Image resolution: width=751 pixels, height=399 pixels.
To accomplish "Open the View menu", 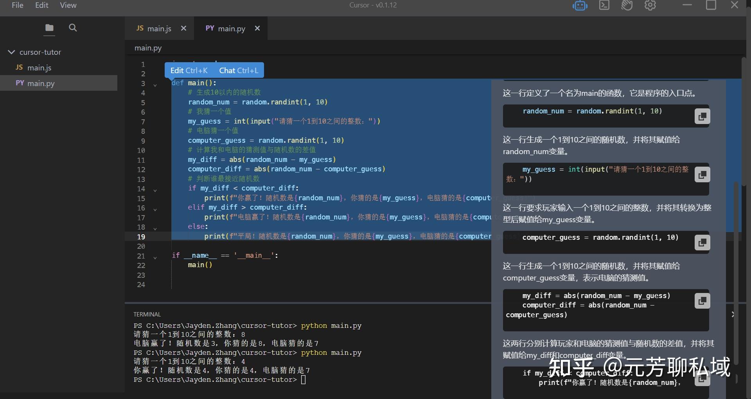I will [x=68, y=5].
